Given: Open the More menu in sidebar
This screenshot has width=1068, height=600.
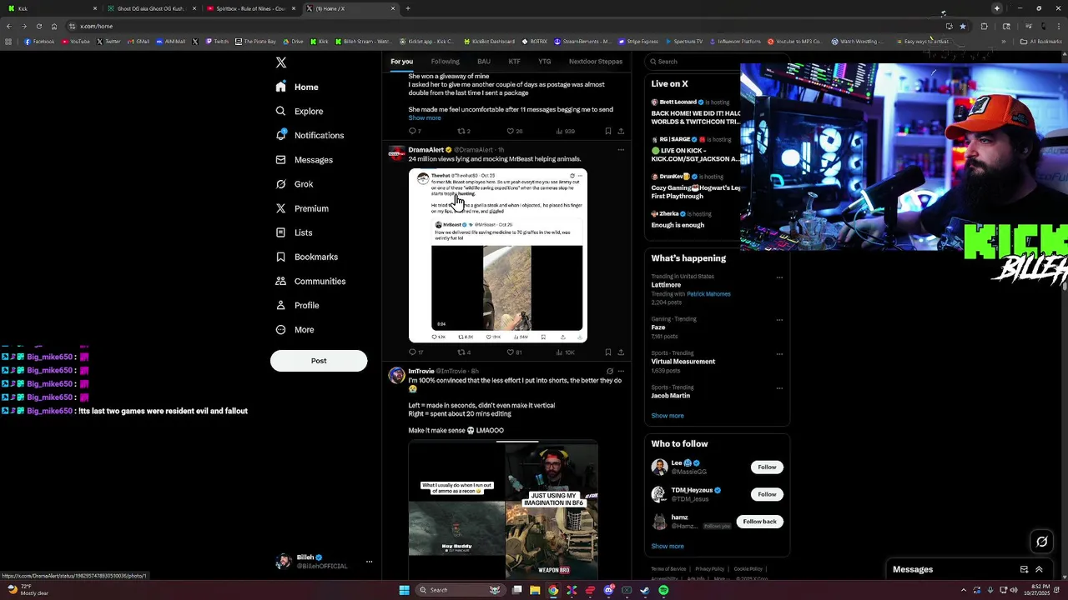Looking at the screenshot, I should [x=295, y=329].
